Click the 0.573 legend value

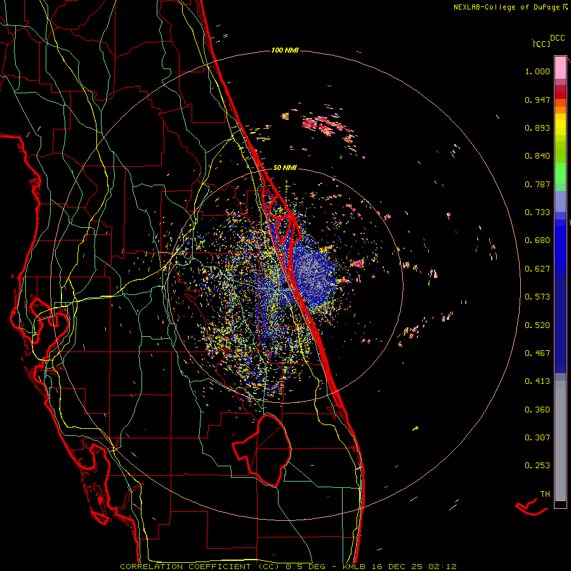[x=537, y=297]
